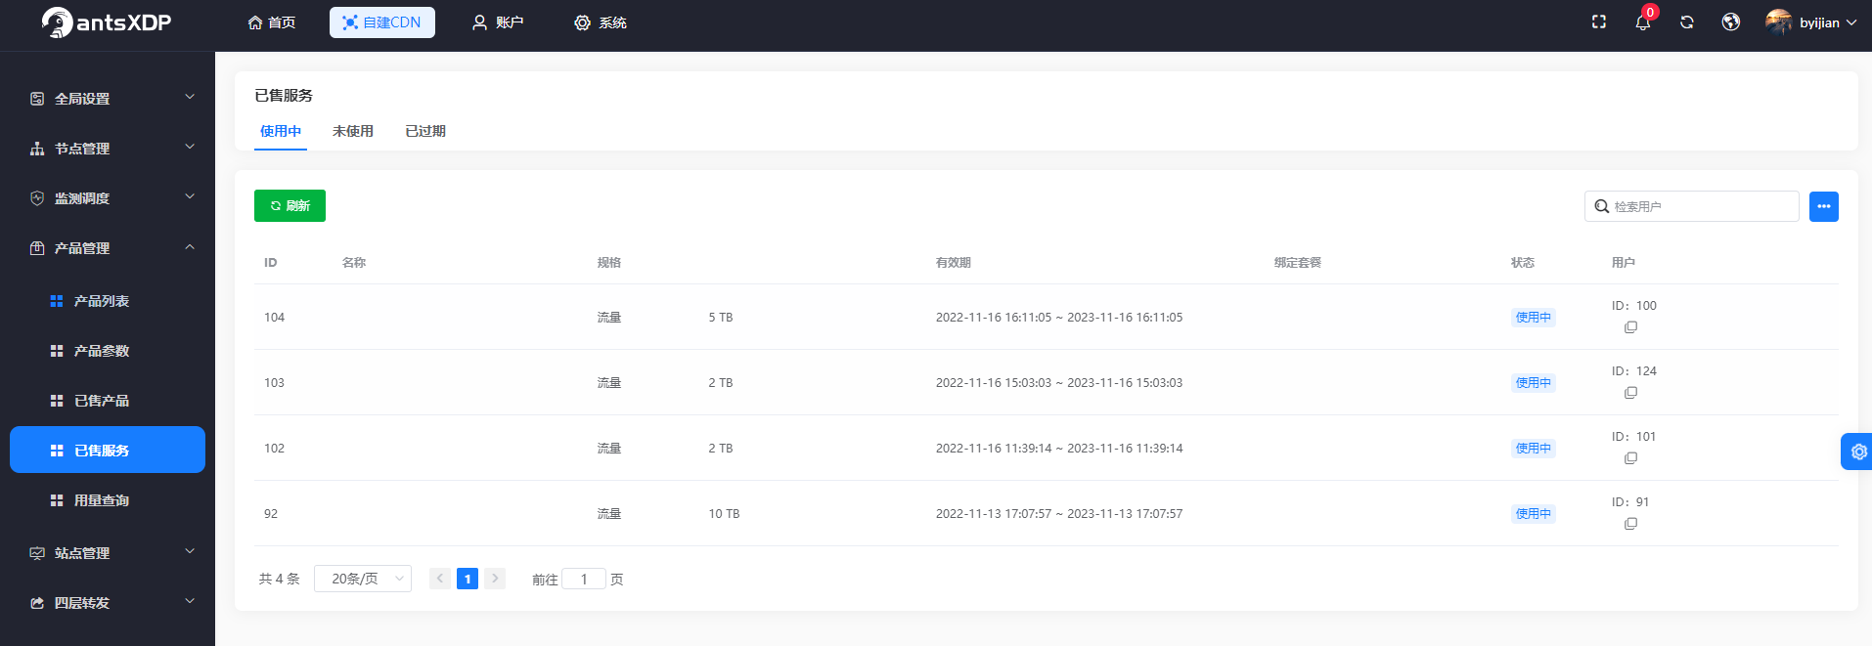Viewport: 1872px width, 646px height.
Task: Toggle fullscreen mode icon
Action: tap(1599, 22)
